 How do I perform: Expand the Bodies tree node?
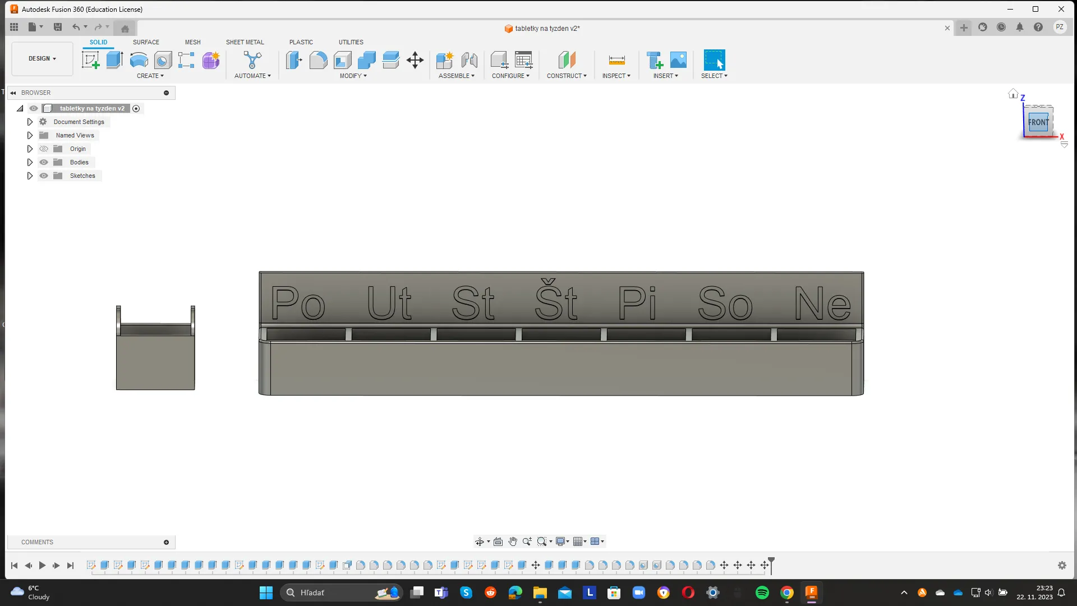[x=30, y=162]
